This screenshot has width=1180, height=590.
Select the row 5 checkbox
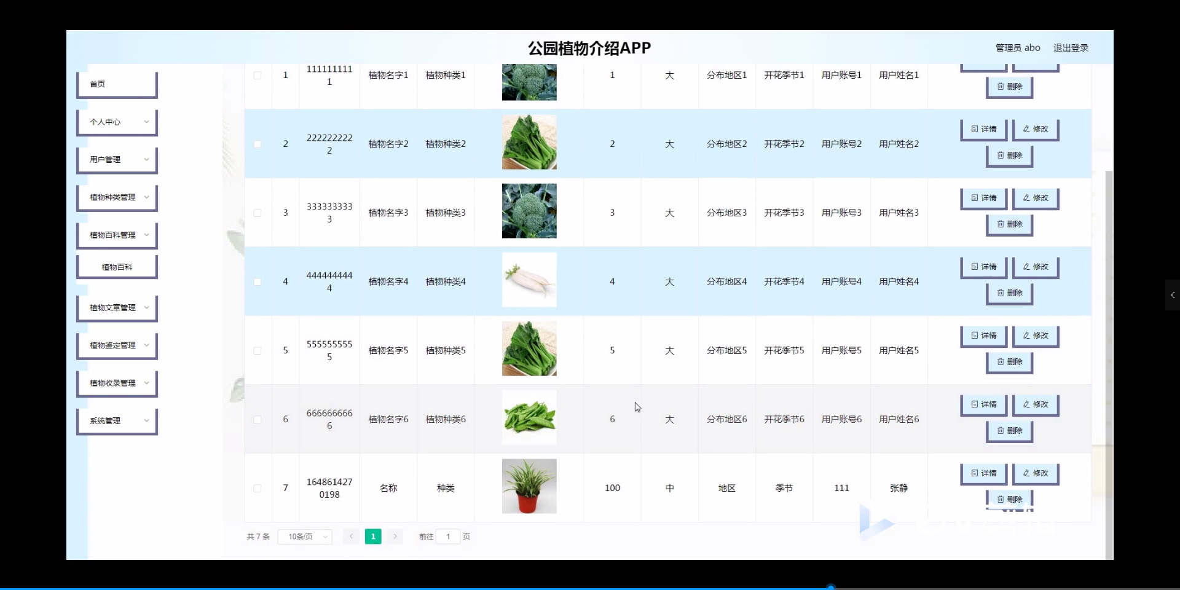[x=258, y=351]
